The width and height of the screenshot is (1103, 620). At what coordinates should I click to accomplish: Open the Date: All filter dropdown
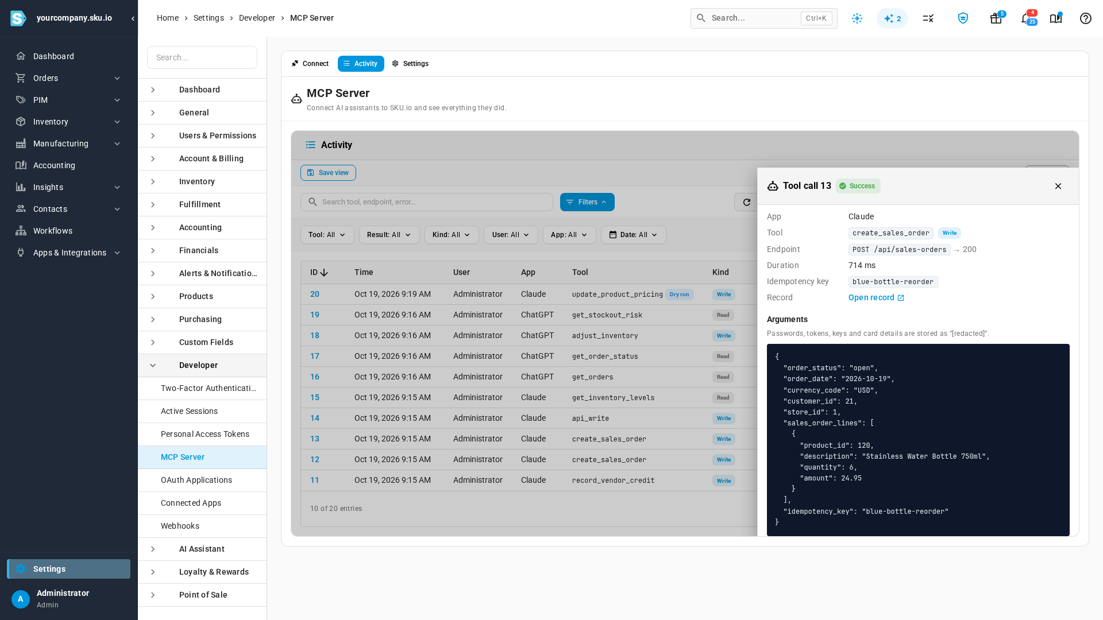[x=633, y=235]
